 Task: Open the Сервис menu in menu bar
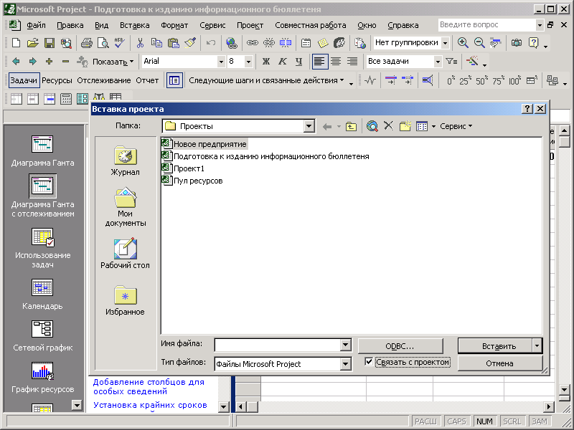pyautogui.click(x=212, y=25)
